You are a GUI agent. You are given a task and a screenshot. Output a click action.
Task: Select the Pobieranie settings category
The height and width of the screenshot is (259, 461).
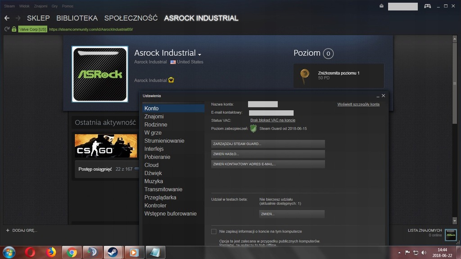click(173, 157)
